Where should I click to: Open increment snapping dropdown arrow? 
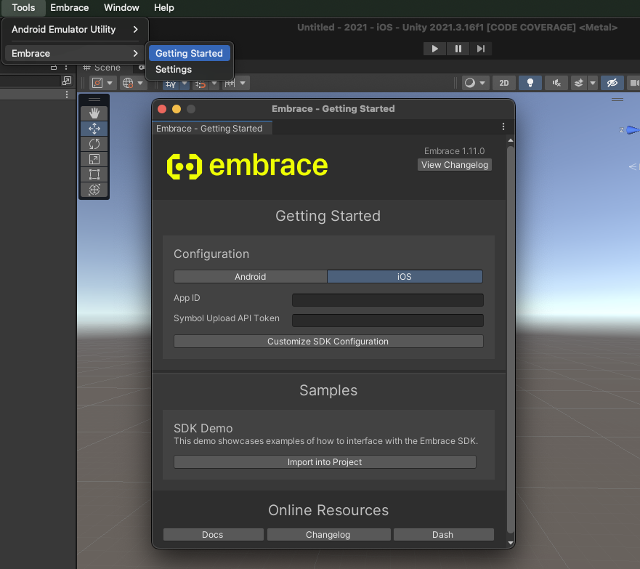pyautogui.click(x=243, y=84)
